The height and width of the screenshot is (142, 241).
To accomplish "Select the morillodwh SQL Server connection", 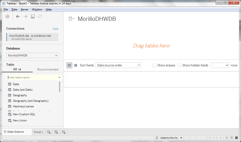I will [32, 37].
